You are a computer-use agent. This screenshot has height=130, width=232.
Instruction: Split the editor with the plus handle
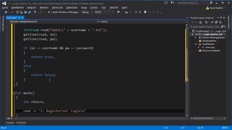click(x=187, y=25)
